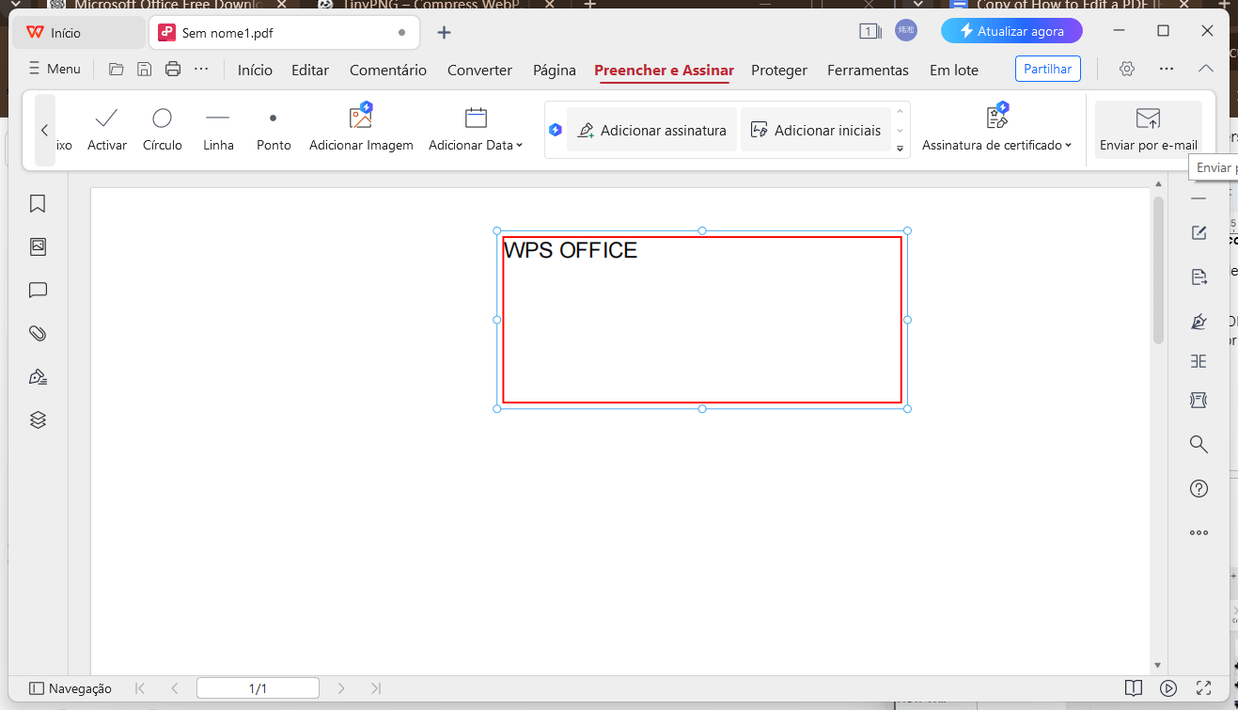Click the user avatar icon
The image size is (1238, 710).
tap(906, 31)
